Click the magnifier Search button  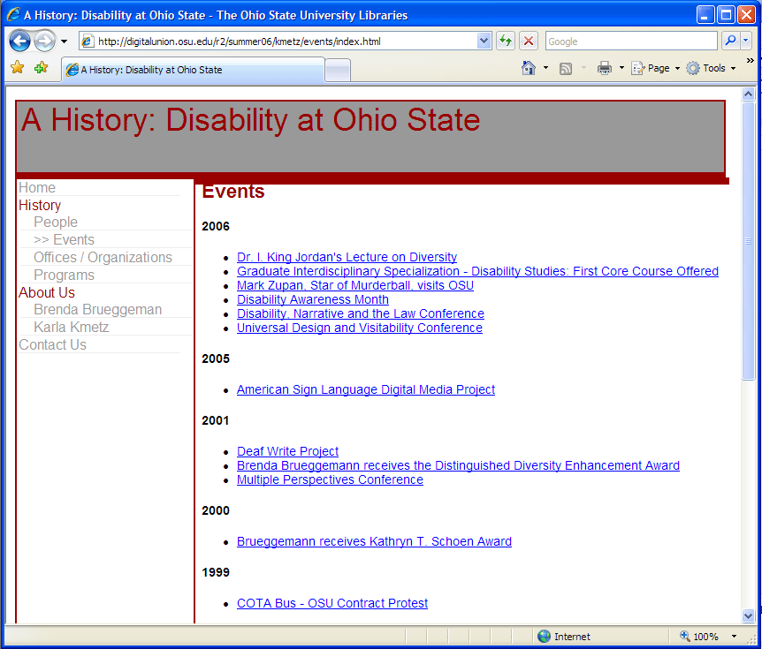coord(730,42)
